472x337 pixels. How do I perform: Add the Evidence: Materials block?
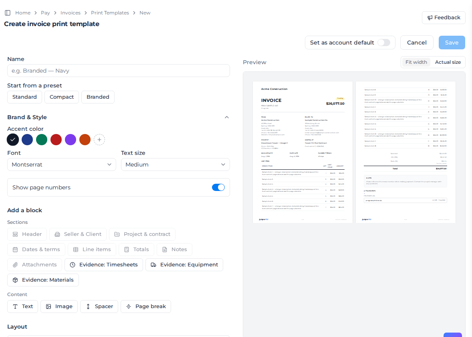[43, 280]
